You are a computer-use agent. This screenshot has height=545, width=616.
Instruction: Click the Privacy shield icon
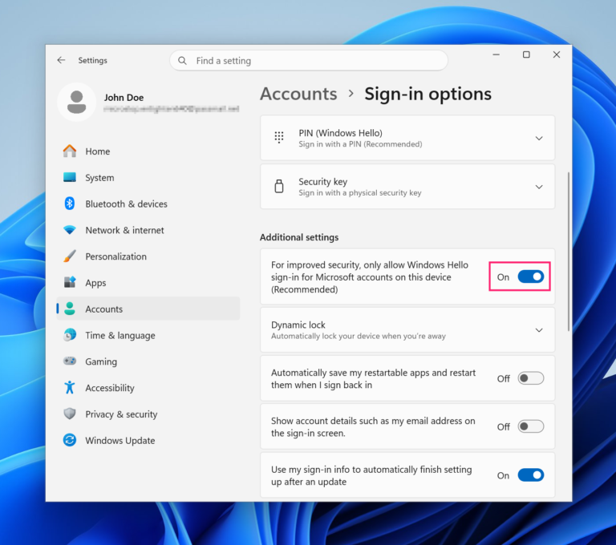[x=70, y=414]
